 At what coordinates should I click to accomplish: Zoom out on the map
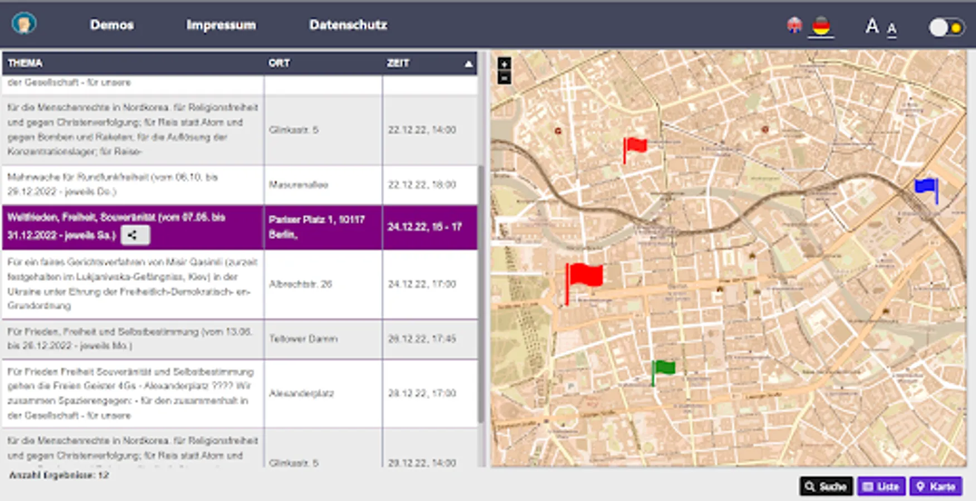(x=504, y=78)
